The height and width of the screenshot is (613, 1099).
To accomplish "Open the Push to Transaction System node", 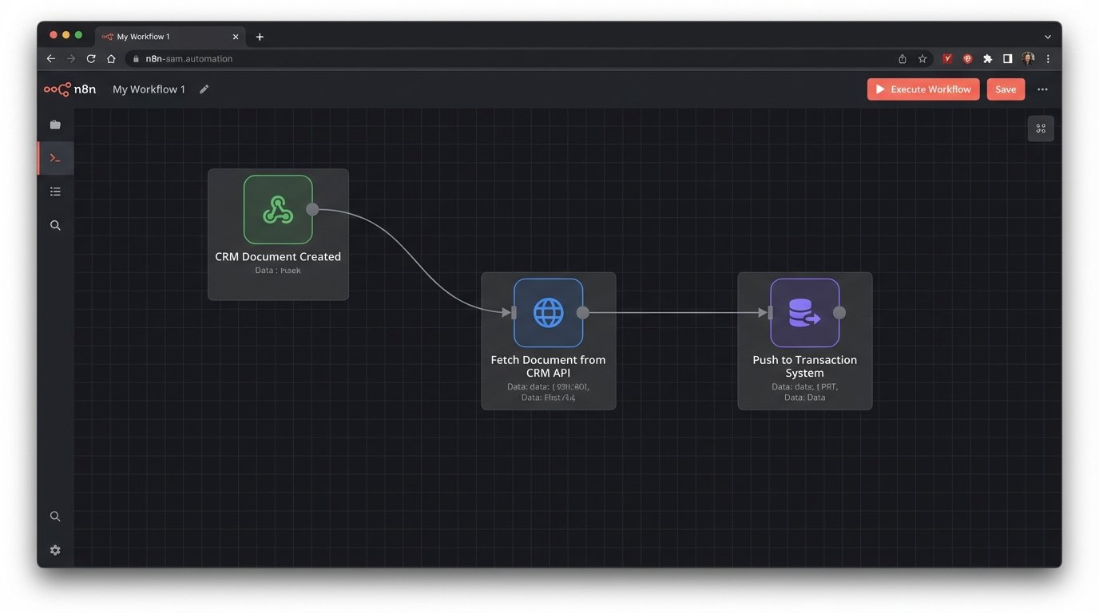I will pos(804,312).
